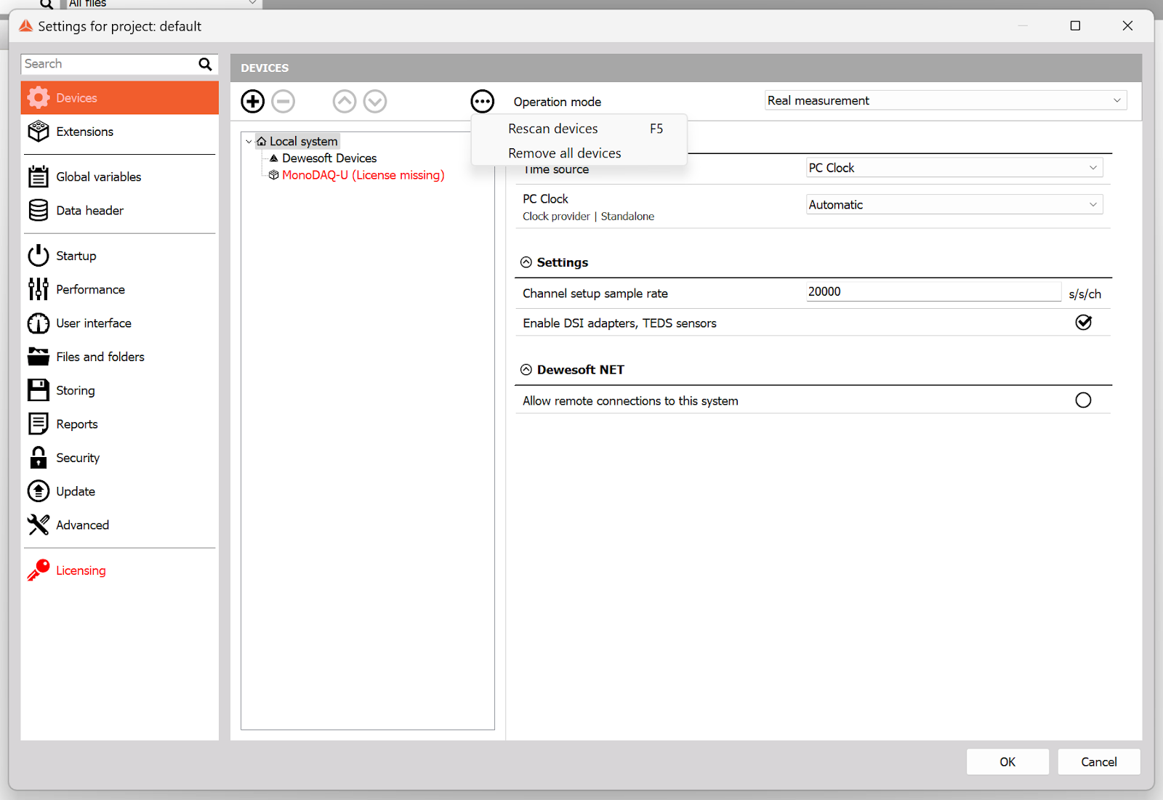Screen dimensions: 1163x800
Task: Click the add device plus icon
Action: (x=253, y=101)
